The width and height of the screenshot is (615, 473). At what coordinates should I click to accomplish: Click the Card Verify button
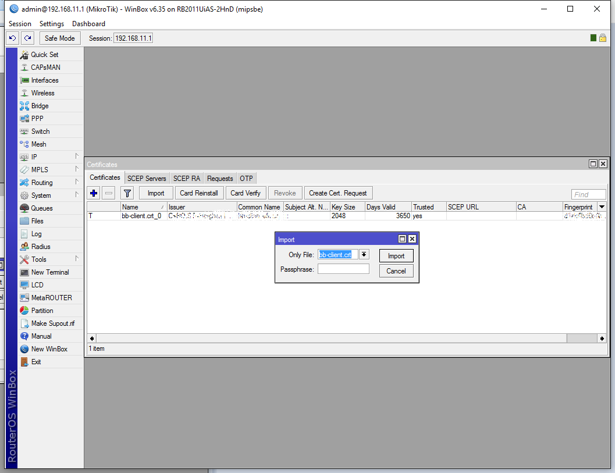246,193
